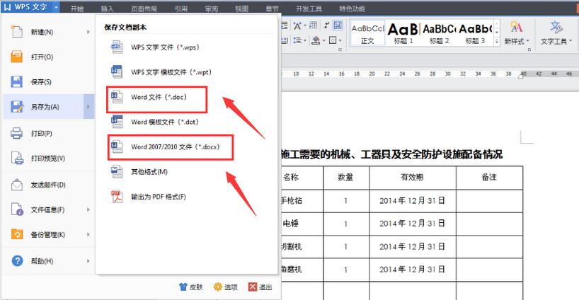Image resolution: width=579 pixels, height=300 pixels.
Task: Click the 备注 table header cell
Action: [489, 178]
